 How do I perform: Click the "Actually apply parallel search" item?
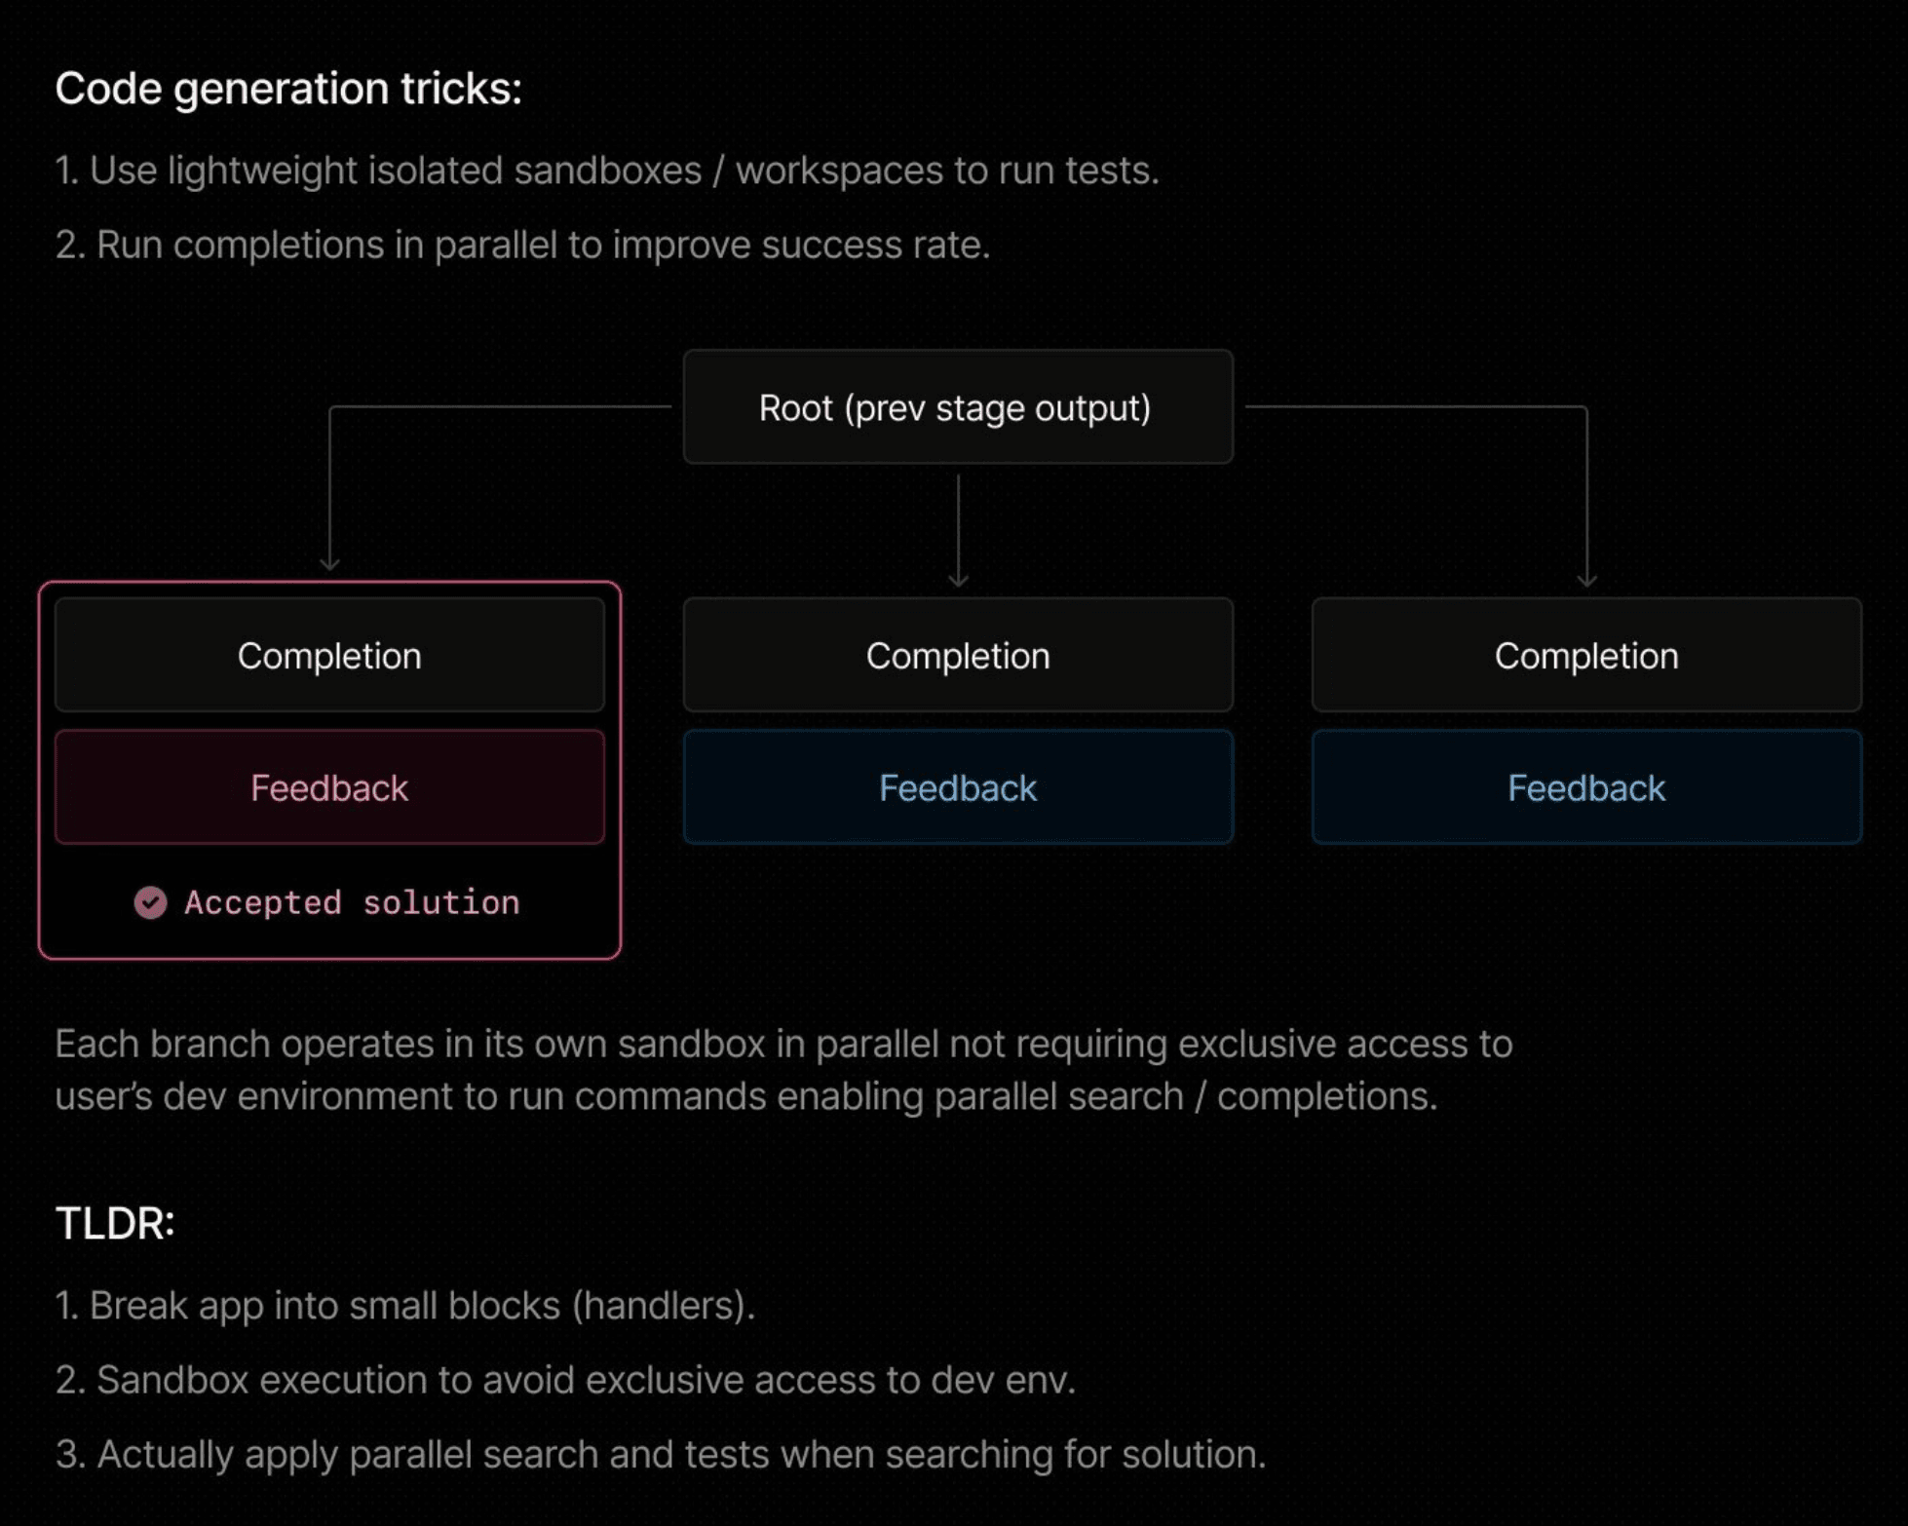point(661,1454)
